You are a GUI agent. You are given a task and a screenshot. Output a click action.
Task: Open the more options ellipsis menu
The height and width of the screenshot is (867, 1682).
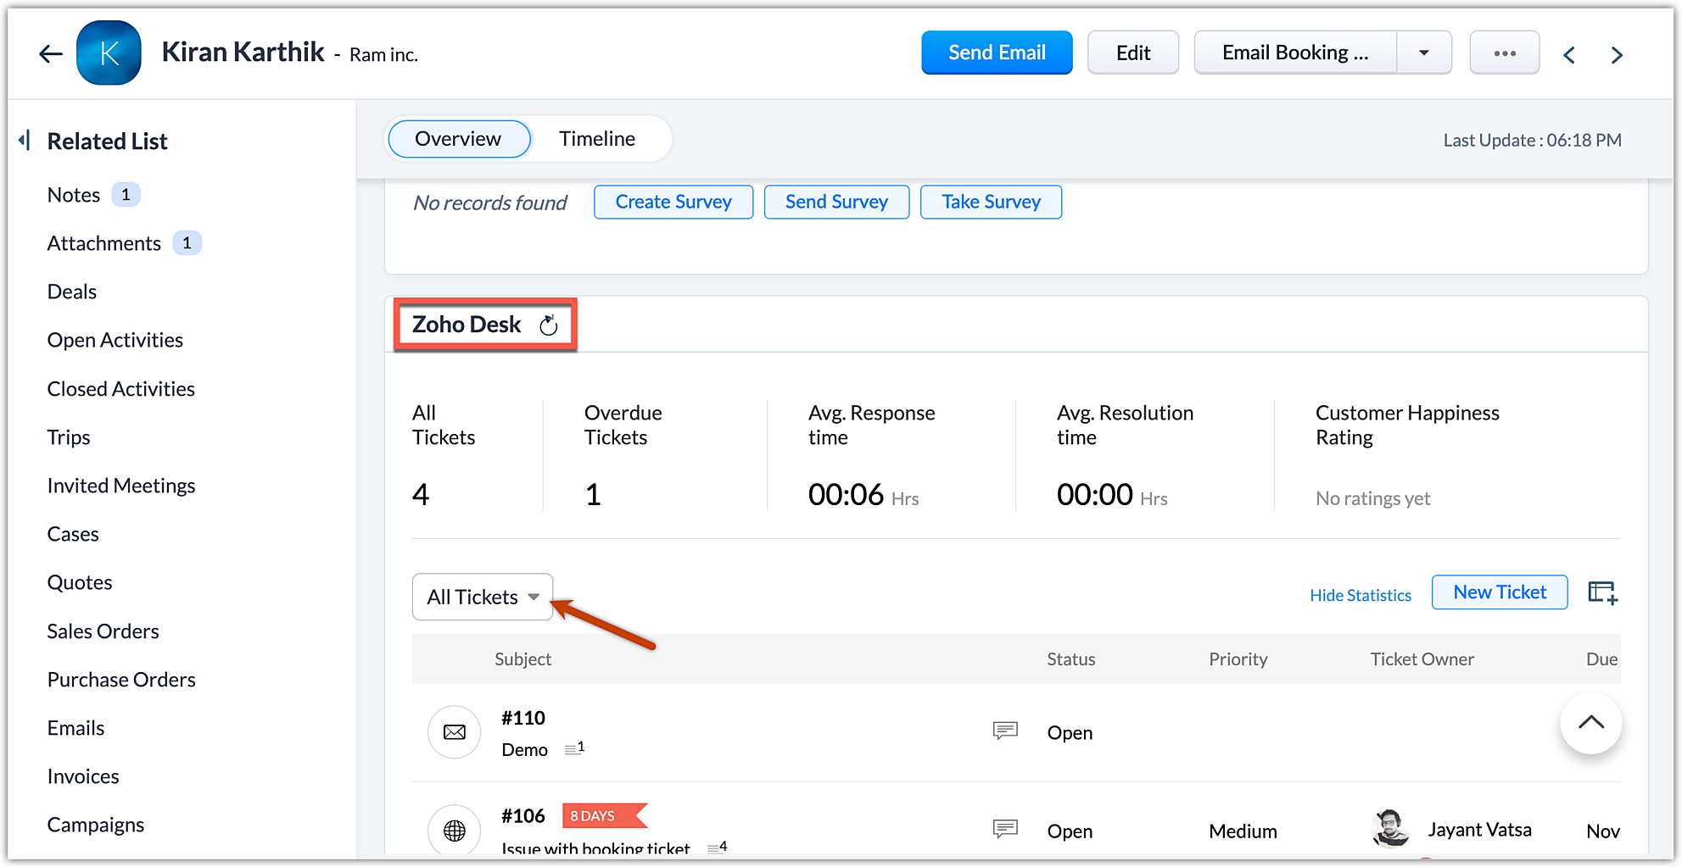click(x=1505, y=53)
